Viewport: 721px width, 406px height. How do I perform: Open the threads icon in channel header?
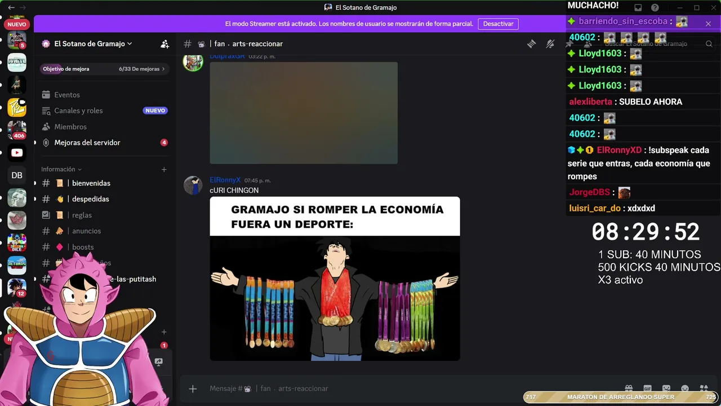coord(531,43)
